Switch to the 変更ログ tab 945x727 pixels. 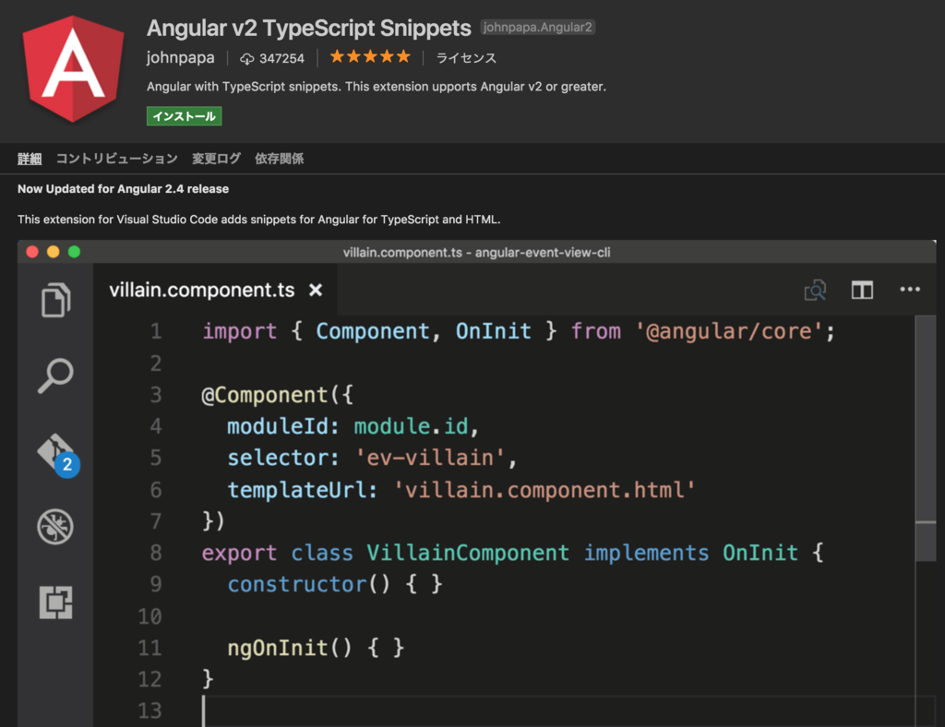pyautogui.click(x=216, y=159)
